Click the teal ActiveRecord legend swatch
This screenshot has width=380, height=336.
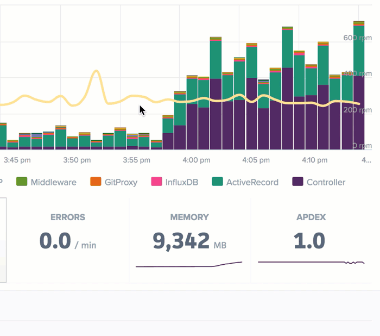click(x=217, y=182)
